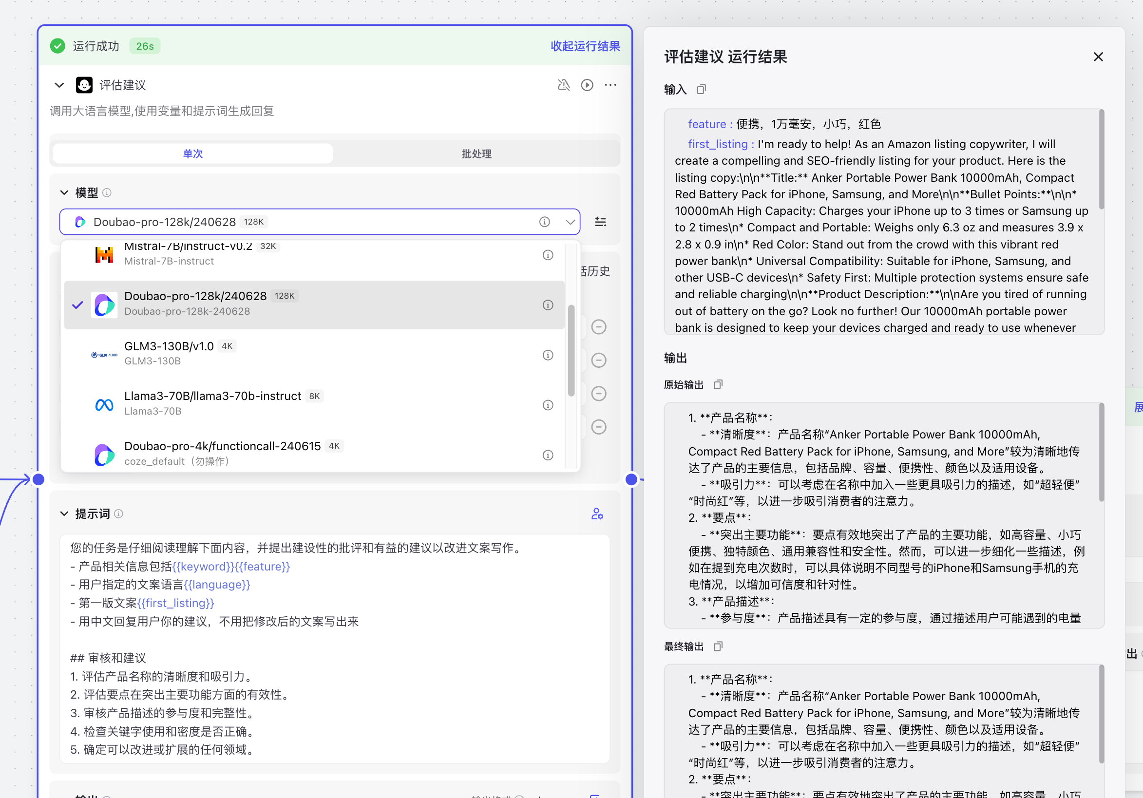Copy the 输入 content
The width and height of the screenshot is (1143, 798).
pyautogui.click(x=702, y=90)
